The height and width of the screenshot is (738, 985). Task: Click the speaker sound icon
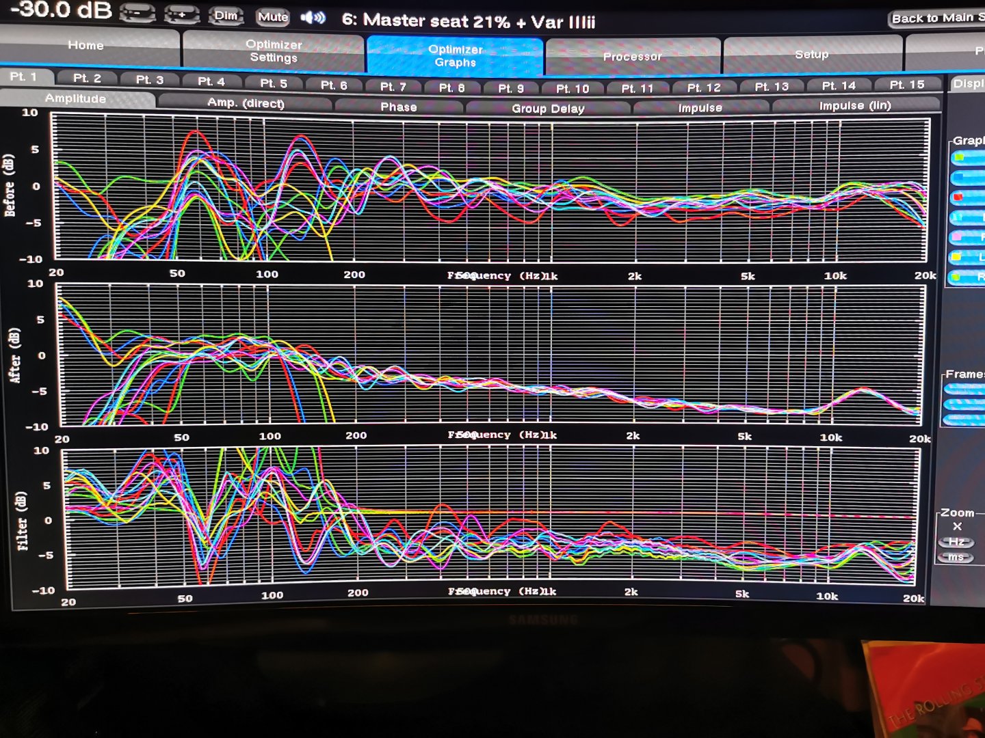click(x=313, y=18)
